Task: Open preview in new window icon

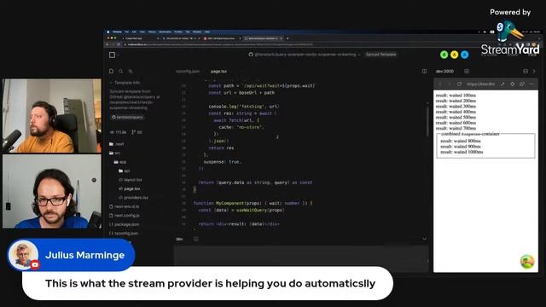Action: point(502,84)
